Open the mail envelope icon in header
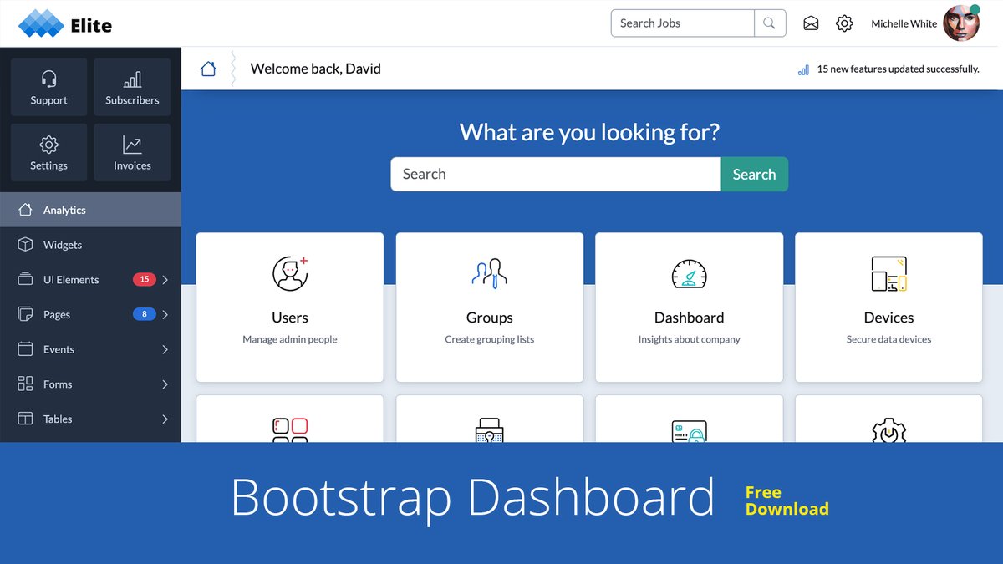This screenshot has width=1003, height=564. pyautogui.click(x=811, y=23)
